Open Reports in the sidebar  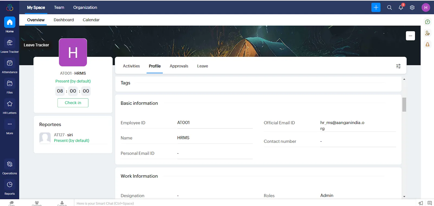tap(9, 187)
